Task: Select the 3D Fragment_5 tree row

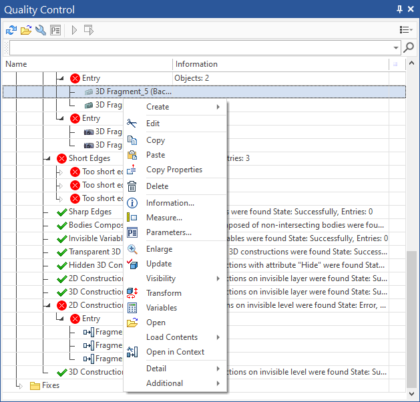Action: click(x=204, y=91)
